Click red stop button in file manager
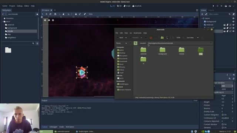The image size is (237, 133). coord(151,38)
